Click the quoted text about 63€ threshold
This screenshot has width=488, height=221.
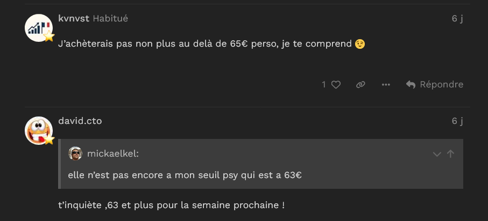tap(185, 175)
